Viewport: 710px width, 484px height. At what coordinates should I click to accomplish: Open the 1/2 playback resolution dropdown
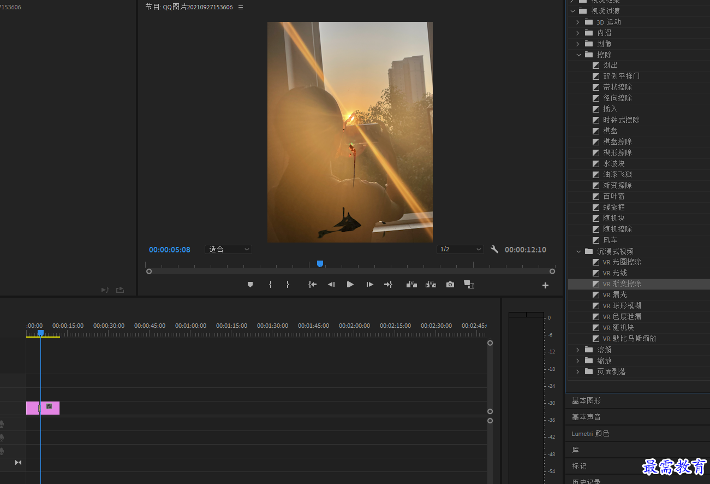(460, 249)
